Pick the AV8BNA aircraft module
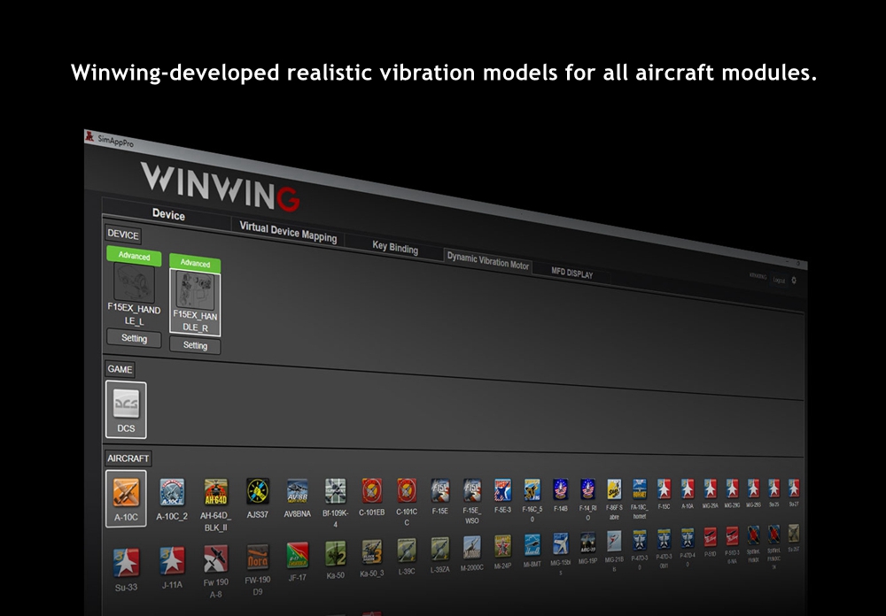886x616 pixels. click(297, 491)
